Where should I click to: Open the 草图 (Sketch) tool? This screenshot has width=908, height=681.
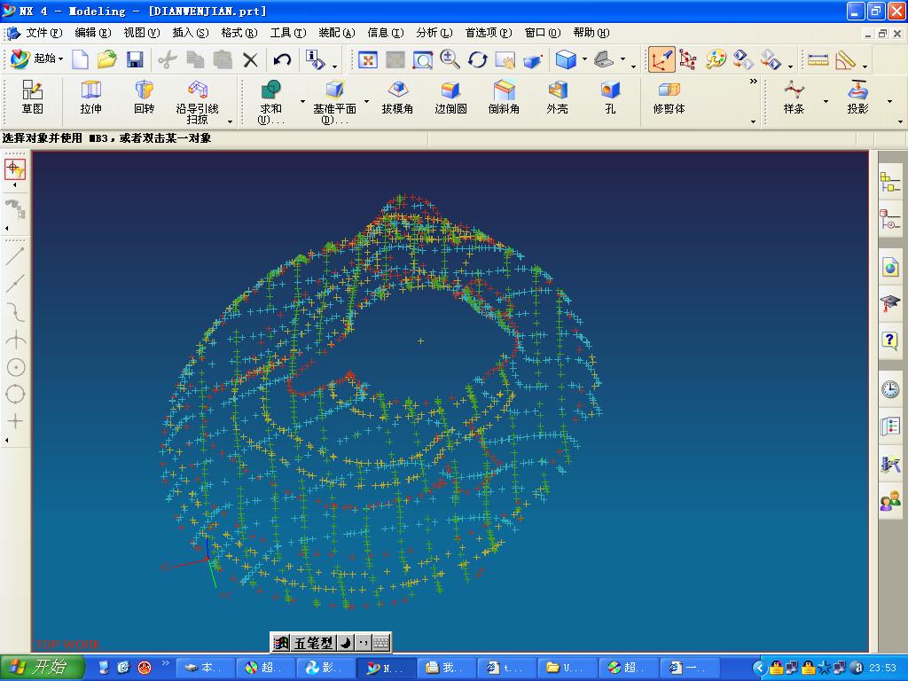[x=33, y=98]
